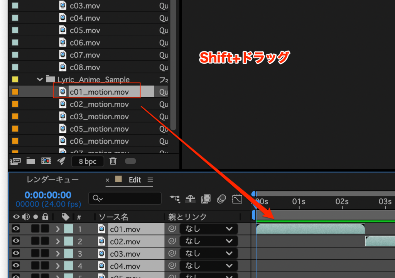Viewport: 395px width, 278px height.
Task: Collapse the Lyric_Anime_Sample folder
Action: tap(39, 80)
